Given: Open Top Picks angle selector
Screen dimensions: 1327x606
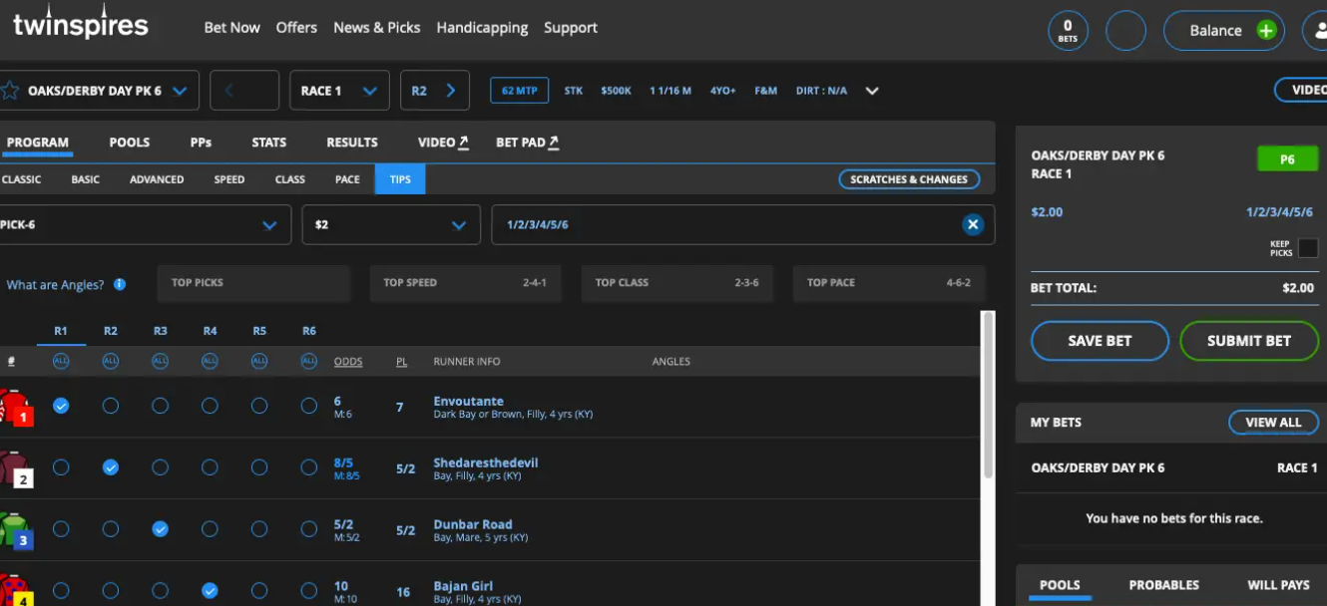Looking at the screenshot, I should click(x=253, y=283).
